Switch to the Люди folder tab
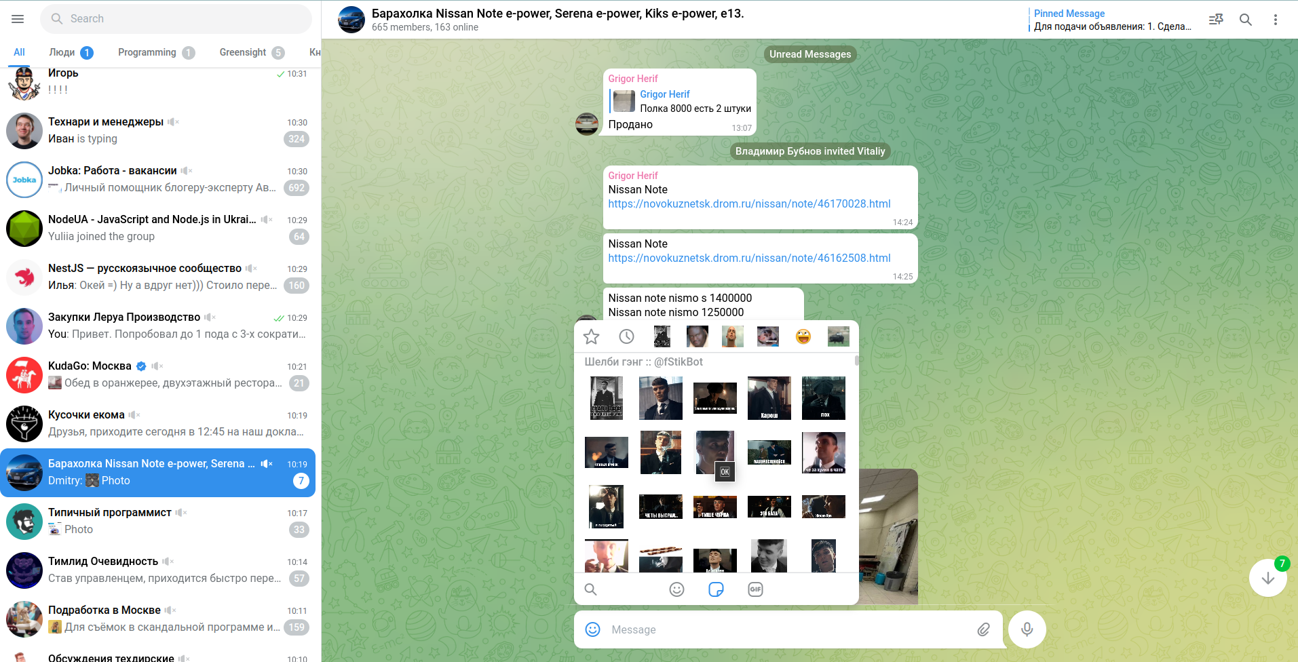The image size is (1298, 662). pos(71,52)
